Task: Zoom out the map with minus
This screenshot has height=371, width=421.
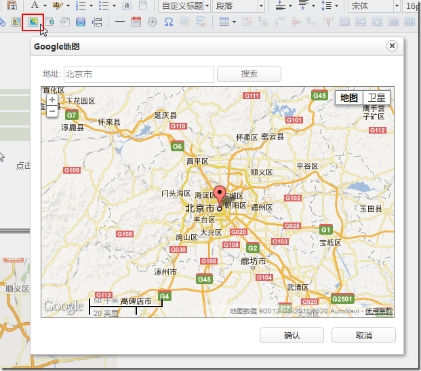Action: [x=52, y=111]
